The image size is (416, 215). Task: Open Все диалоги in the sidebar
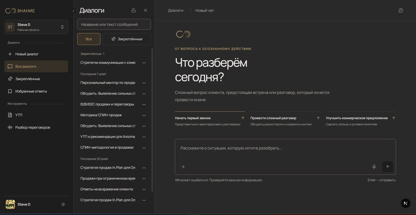click(x=36, y=66)
